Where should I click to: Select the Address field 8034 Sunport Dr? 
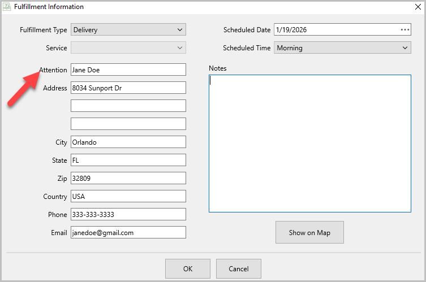tap(128, 88)
